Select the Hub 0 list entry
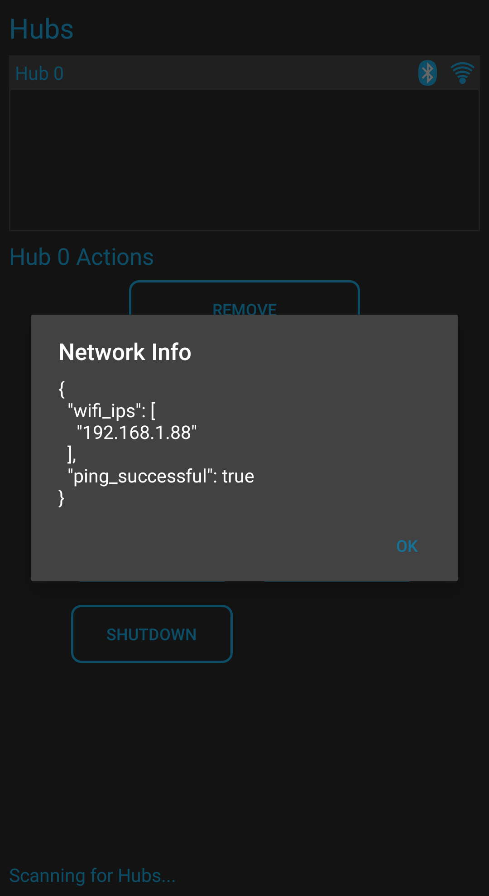Viewport: 489px width, 896px height. pyautogui.click(x=244, y=73)
